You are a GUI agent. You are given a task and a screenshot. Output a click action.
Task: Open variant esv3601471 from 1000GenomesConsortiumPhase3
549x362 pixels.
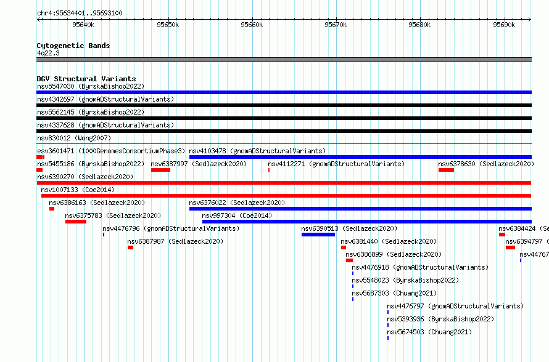(111, 151)
